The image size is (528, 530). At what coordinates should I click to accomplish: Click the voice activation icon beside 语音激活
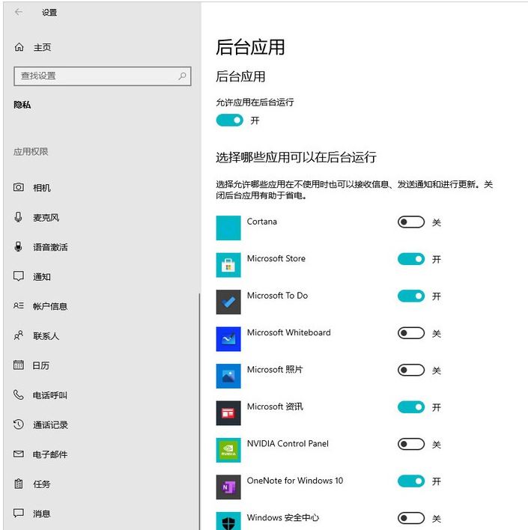19,246
